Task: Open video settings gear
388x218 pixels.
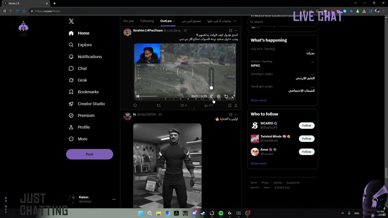Action: (219, 96)
